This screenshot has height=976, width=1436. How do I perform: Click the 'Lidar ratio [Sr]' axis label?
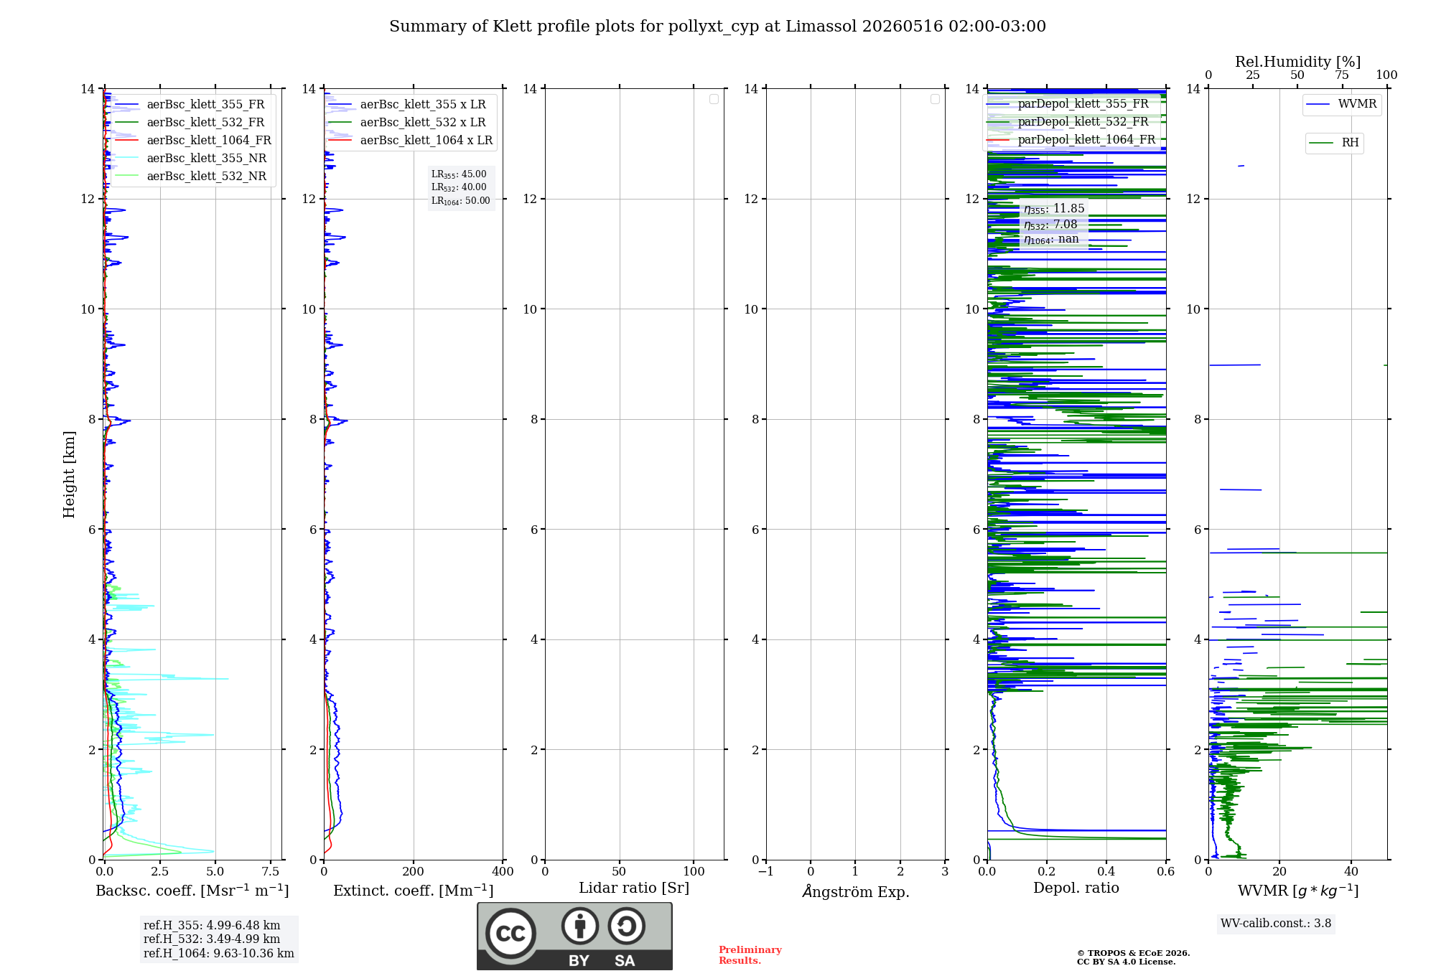click(x=634, y=888)
